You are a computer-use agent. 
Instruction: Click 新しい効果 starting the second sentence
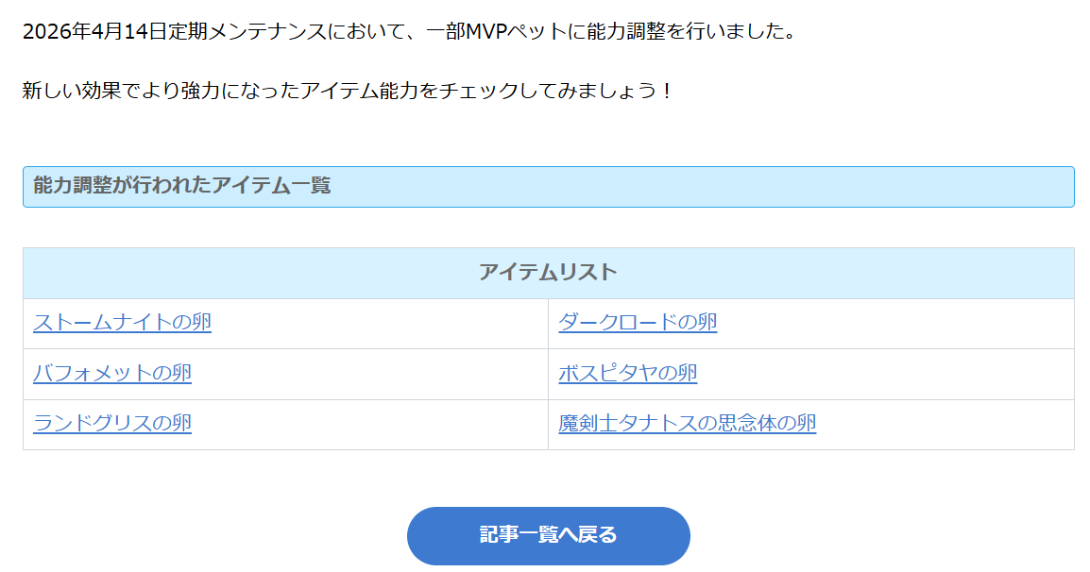(71, 92)
